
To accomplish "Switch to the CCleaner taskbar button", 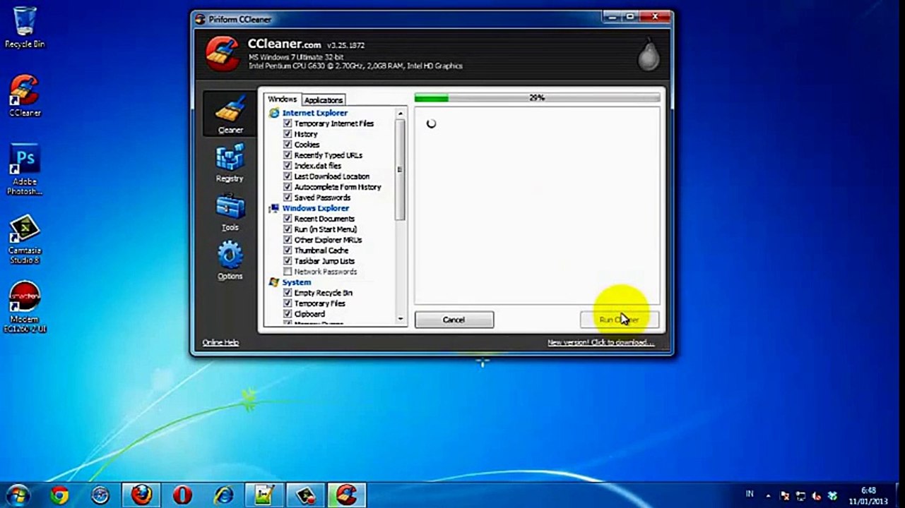I will 346,495.
